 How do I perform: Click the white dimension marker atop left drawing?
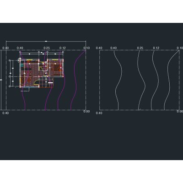[x=46, y=41]
